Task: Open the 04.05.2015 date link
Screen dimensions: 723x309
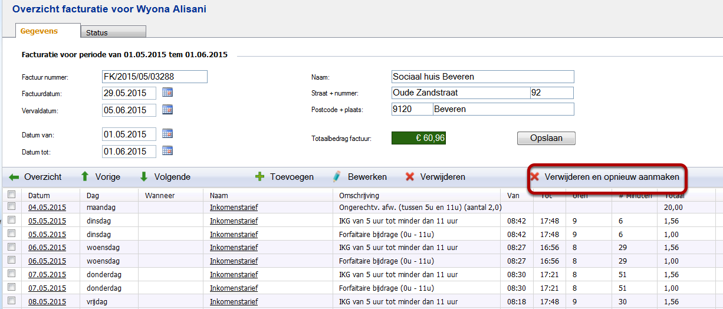Action: pyautogui.click(x=47, y=207)
